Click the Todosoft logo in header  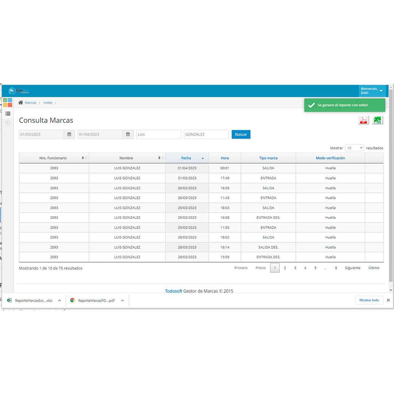click(19, 91)
